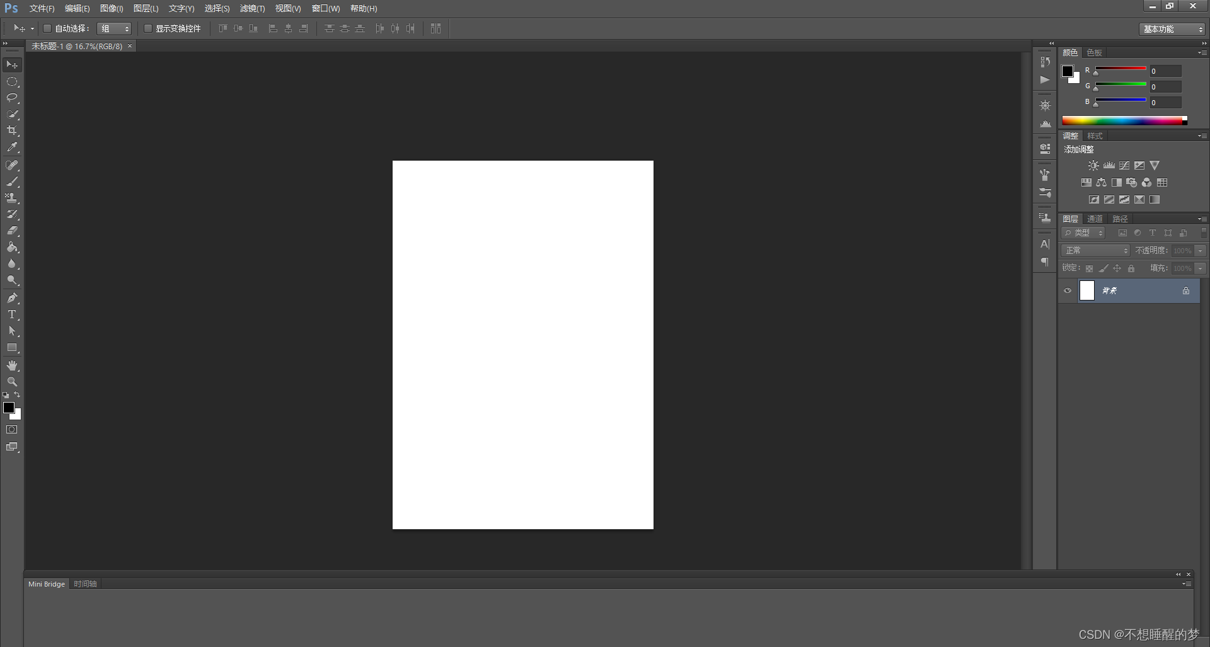Select the Dodge tool
1210x647 pixels.
point(12,280)
